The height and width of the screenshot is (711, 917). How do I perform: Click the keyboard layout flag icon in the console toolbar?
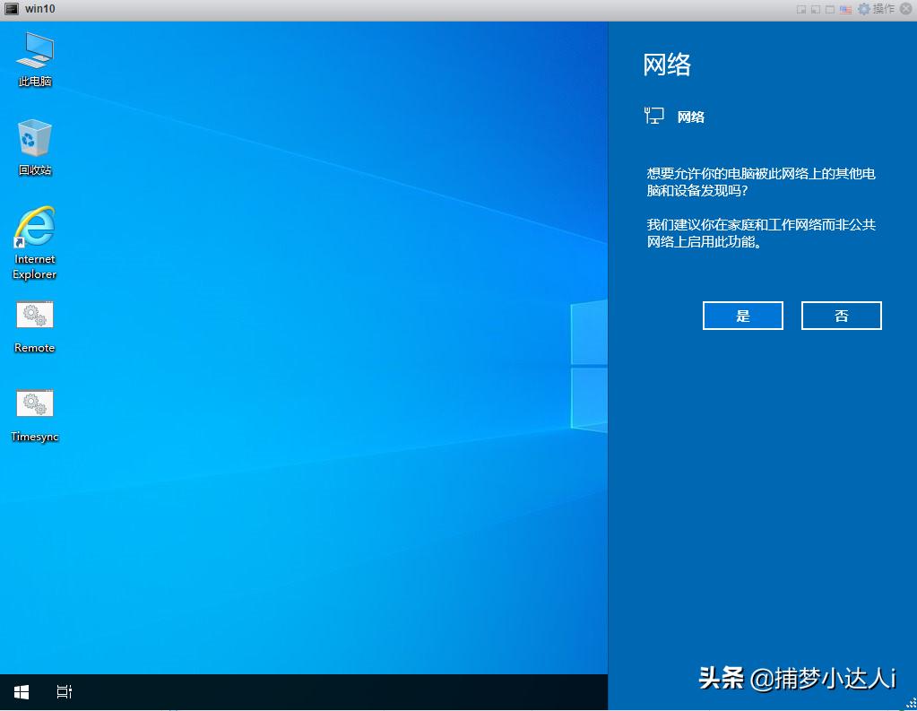846,9
